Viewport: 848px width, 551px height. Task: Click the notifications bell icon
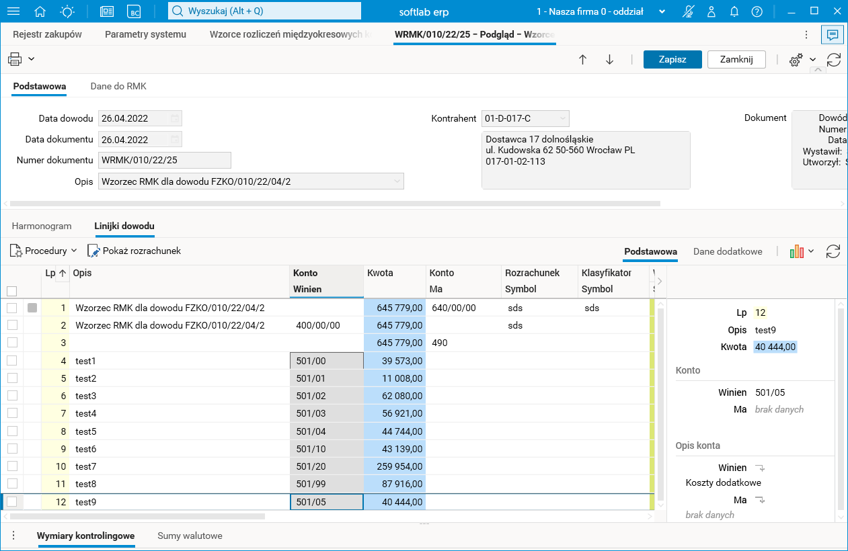tap(734, 11)
